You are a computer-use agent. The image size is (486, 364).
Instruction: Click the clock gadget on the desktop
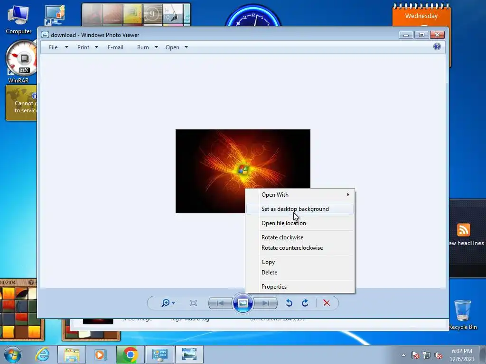pyautogui.click(x=252, y=16)
